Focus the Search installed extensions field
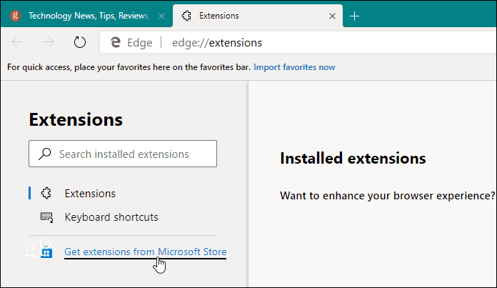Viewport: 497px width, 288px height. 123,154
